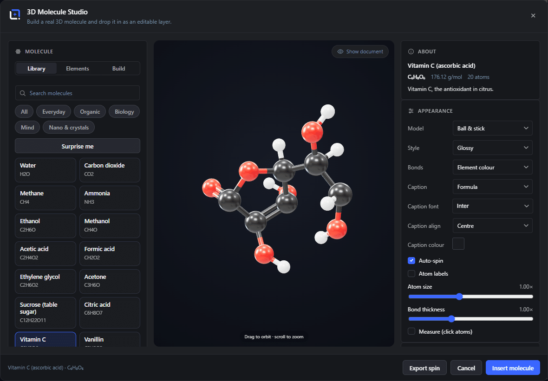548x381 pixels.
Task: Click the eye icon in Show document
Action: coord(340,52)
